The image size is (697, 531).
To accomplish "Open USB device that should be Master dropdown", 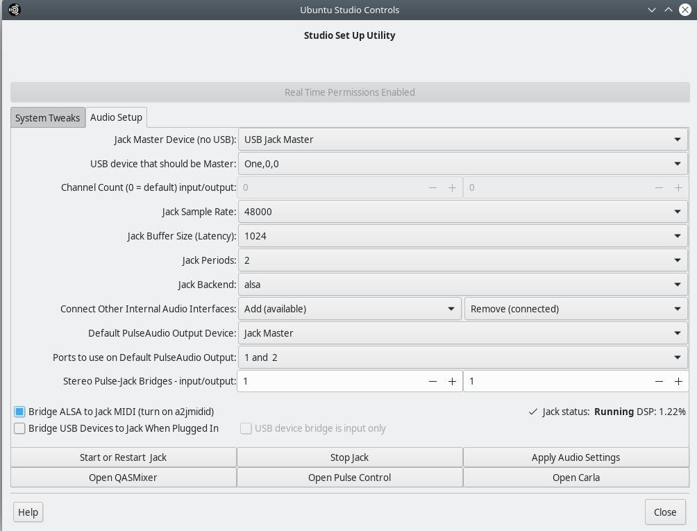I will (x=463, y=164).
